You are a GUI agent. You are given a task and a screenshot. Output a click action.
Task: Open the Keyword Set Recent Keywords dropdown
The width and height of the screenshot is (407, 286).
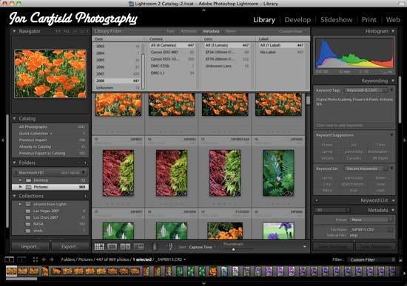(366, 168)
